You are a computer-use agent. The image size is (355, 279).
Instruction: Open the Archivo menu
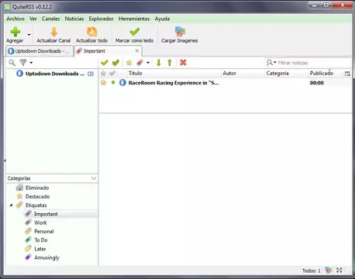click(16, 19)
